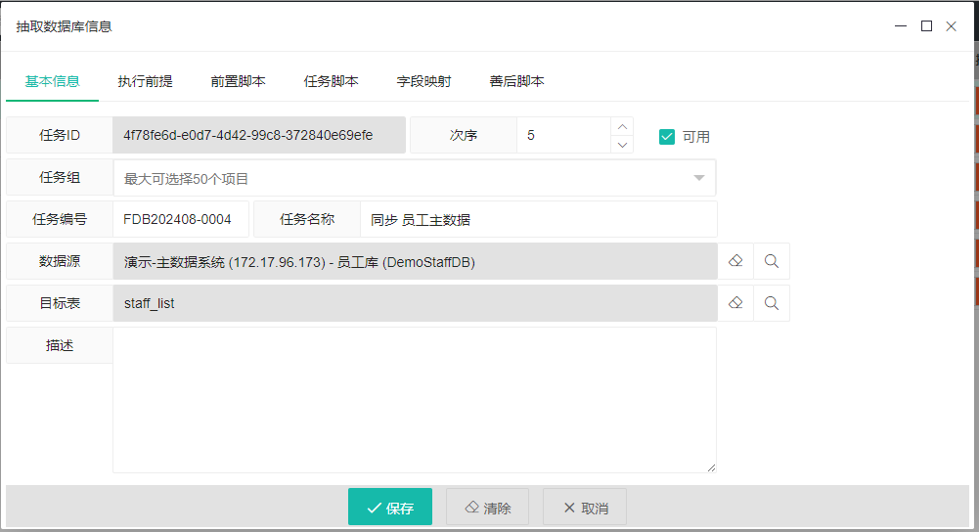Click the 保存 button
The width and height of the screenshot is (979, 532).
390,507
